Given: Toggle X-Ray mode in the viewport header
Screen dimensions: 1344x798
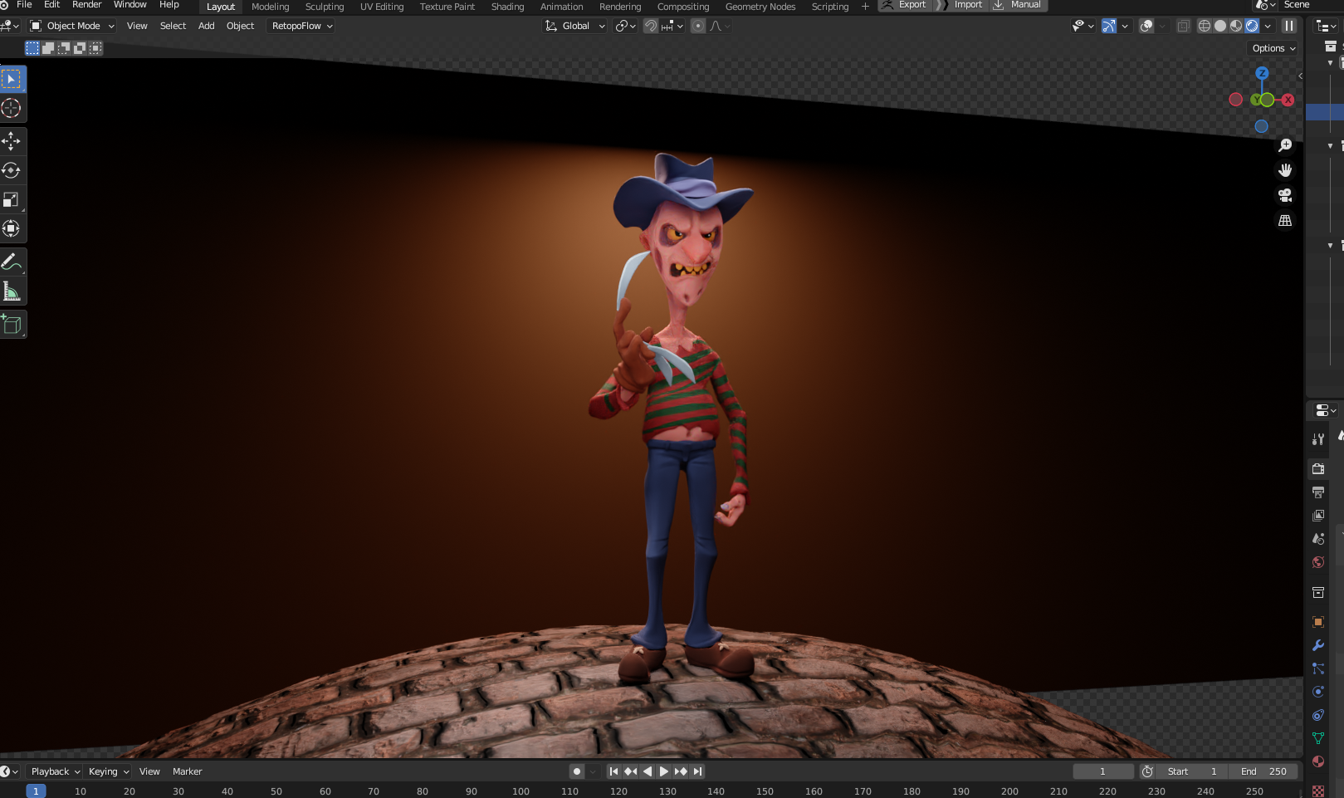Looking at the screenshot, I should 1182,26.
